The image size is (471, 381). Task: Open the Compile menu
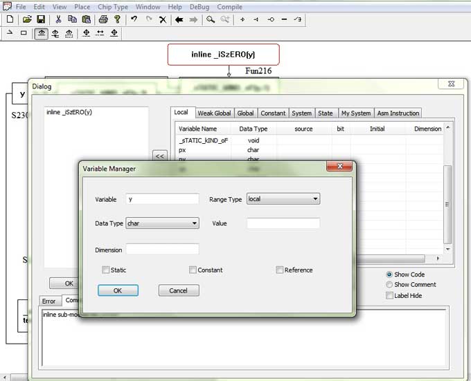pyautogui.click(x=229, y=7)
